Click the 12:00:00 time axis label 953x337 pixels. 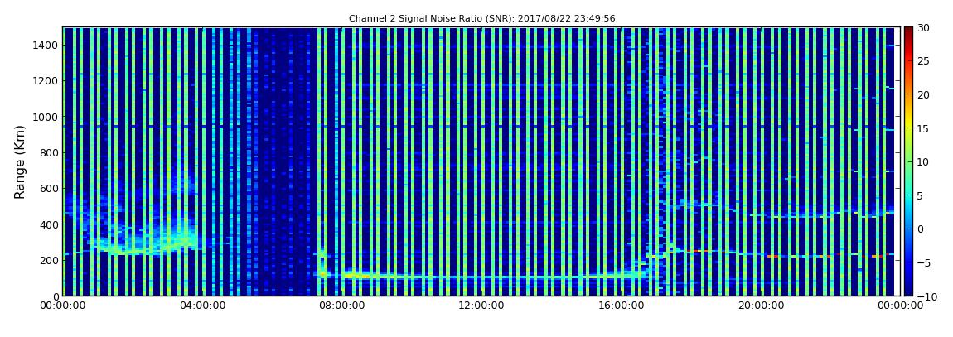(481, 306)
